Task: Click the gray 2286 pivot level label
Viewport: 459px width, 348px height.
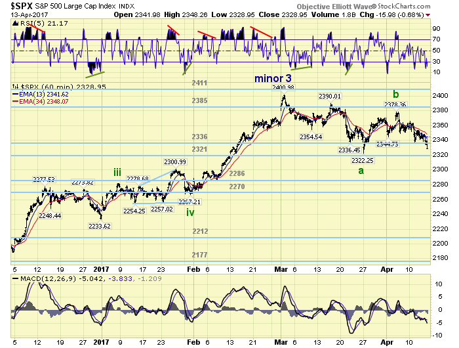Action: (x=237, y=173)
